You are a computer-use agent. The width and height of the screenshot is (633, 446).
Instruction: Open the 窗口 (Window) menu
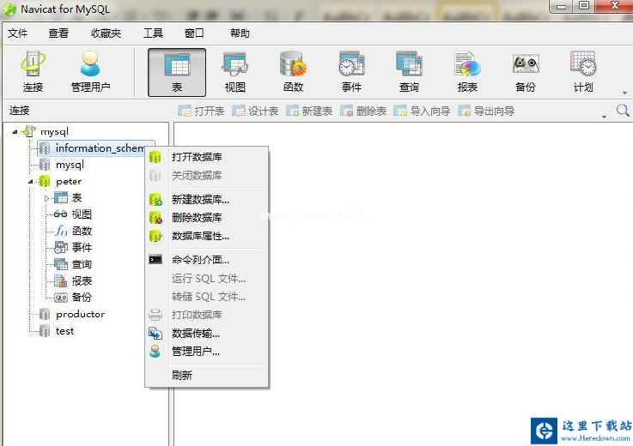pos(194,33)
